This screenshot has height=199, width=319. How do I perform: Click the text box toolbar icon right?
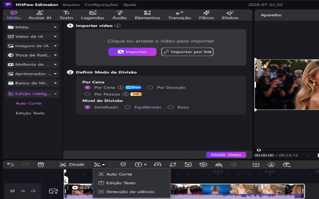(256, 165)
